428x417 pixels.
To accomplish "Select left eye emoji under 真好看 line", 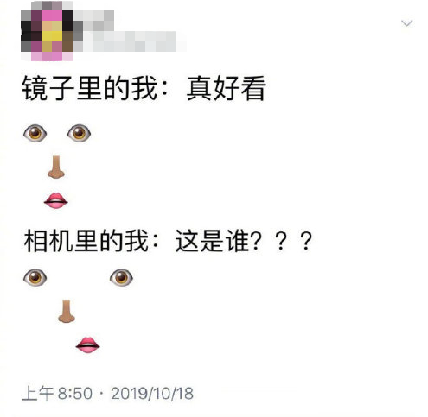I will [35, 133].
